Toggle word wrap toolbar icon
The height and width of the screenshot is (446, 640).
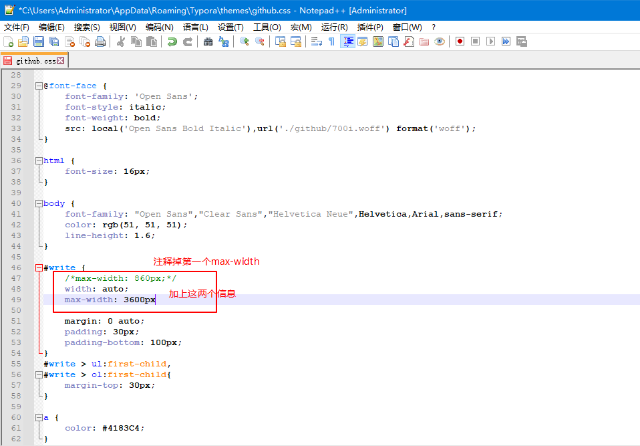click(317, 41)
